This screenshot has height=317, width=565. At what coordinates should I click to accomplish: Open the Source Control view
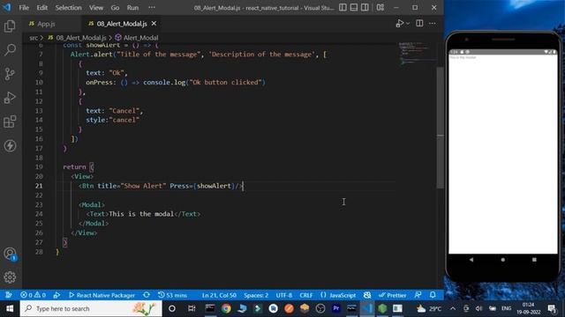(10, 74)
